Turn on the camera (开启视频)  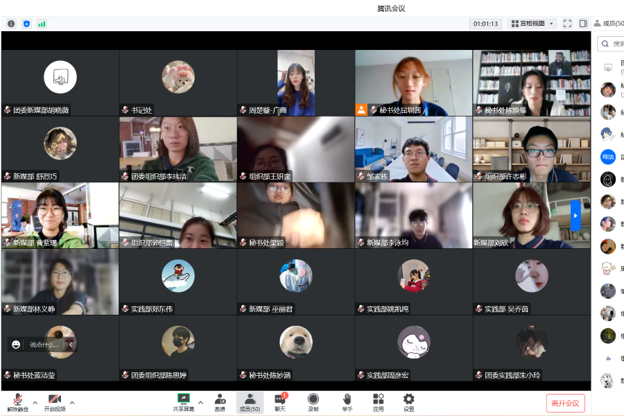54,401
